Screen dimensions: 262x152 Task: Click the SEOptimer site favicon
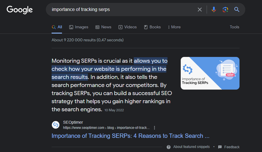tap(56, 125)
